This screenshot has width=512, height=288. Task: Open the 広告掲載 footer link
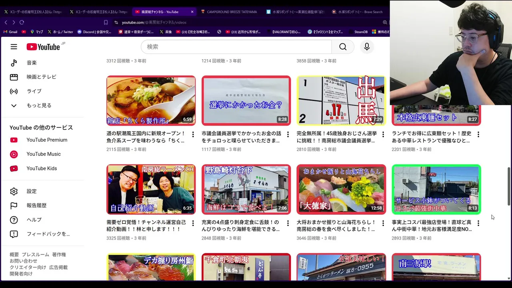[58, 267]
